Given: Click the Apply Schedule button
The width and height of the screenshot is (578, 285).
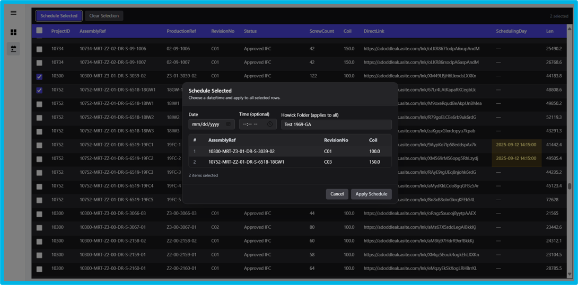Looking at the screenshot, I should 371,194.
